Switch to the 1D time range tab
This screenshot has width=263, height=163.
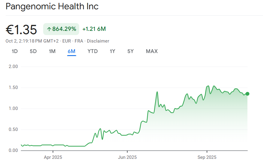[x=15, y=51]
